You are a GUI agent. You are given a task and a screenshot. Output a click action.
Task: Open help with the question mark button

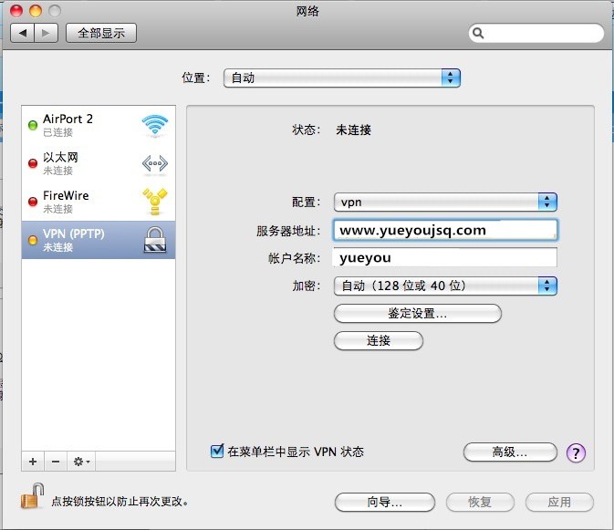click(x=576, y=452)
